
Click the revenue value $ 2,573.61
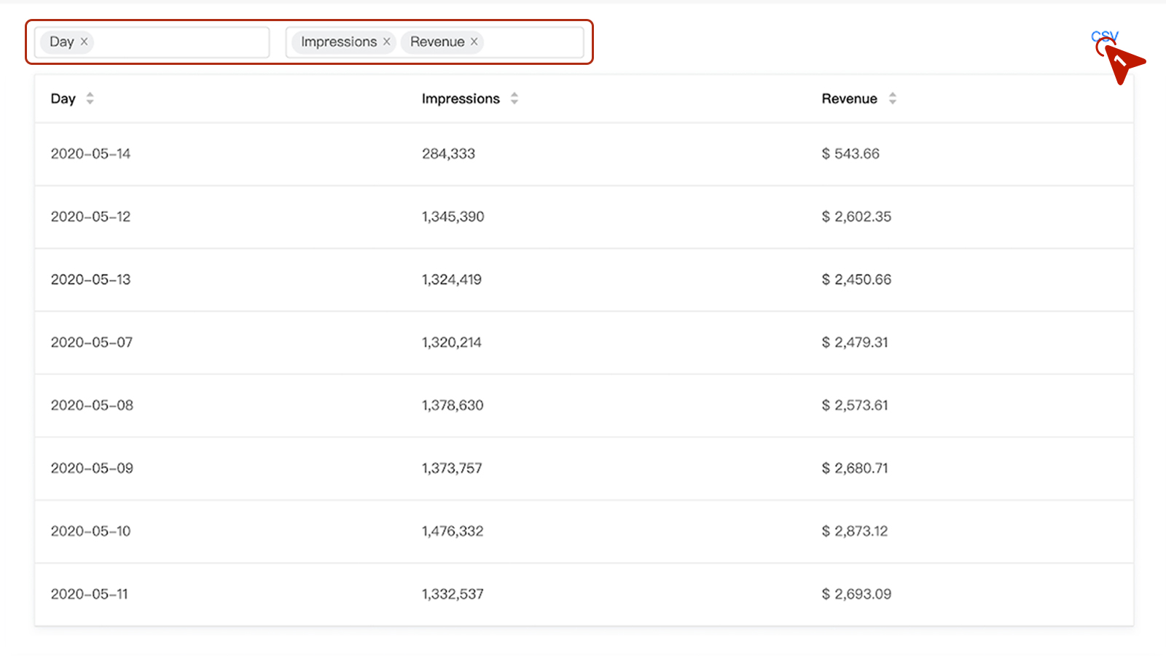click(855, 405)
